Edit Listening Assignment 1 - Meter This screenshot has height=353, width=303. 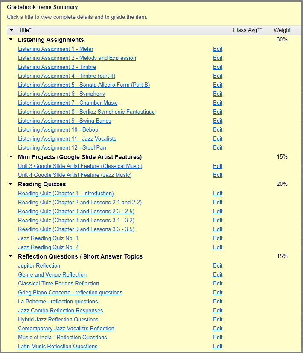coord(218,49)
